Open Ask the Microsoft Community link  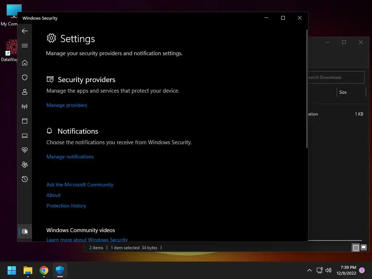[x=80, y=185]
